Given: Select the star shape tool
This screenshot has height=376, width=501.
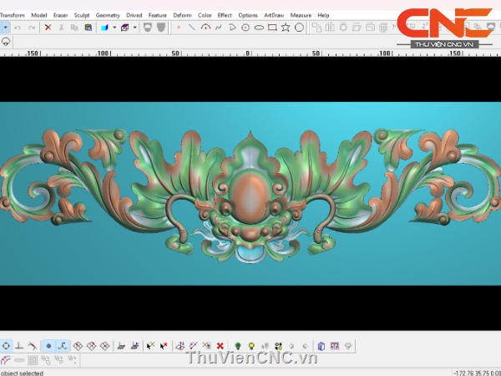Looking at the screenshot, I should [x=286, y=27].
